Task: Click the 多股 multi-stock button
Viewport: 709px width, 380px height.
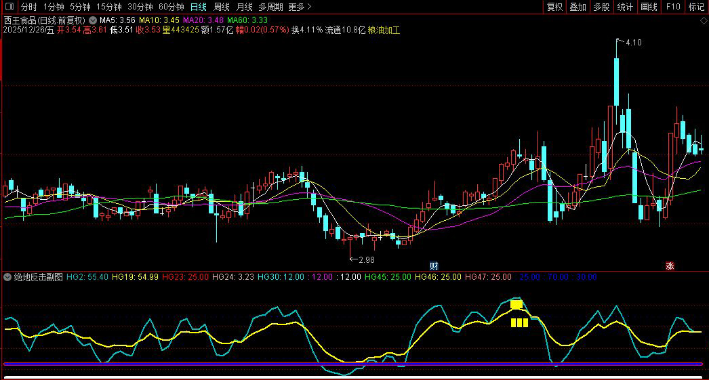Action: click(601, 7)
